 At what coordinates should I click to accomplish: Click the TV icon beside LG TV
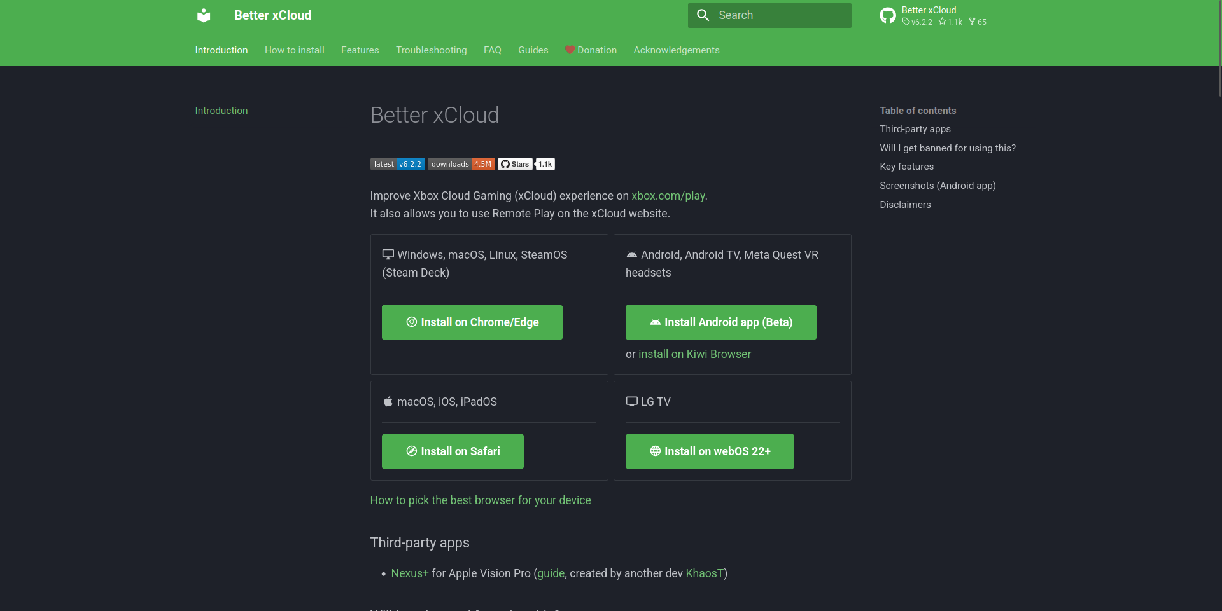[631, 401]
